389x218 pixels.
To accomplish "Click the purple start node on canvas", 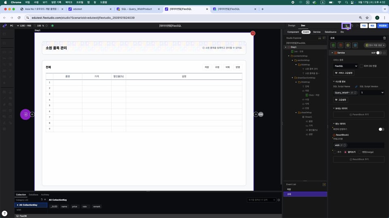I will coord(25,114).
